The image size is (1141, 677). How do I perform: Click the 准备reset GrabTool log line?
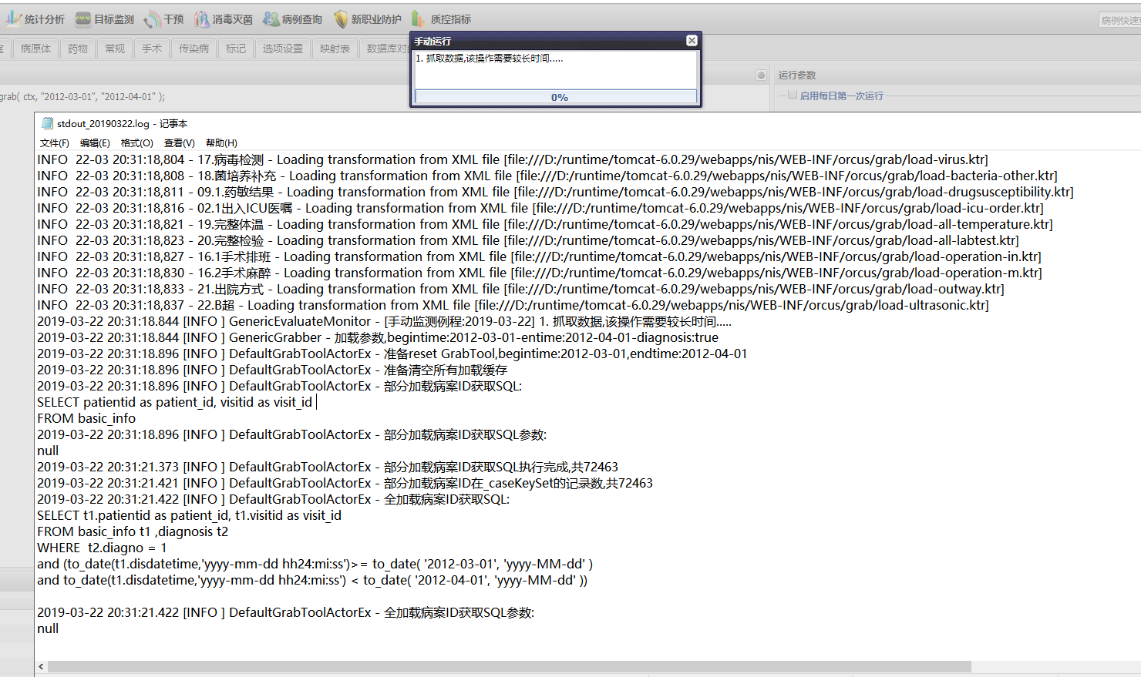pos(392,354)
